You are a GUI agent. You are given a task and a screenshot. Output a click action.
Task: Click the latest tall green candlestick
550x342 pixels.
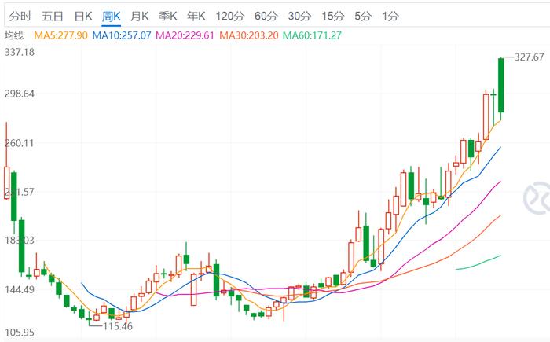point(501,86)
